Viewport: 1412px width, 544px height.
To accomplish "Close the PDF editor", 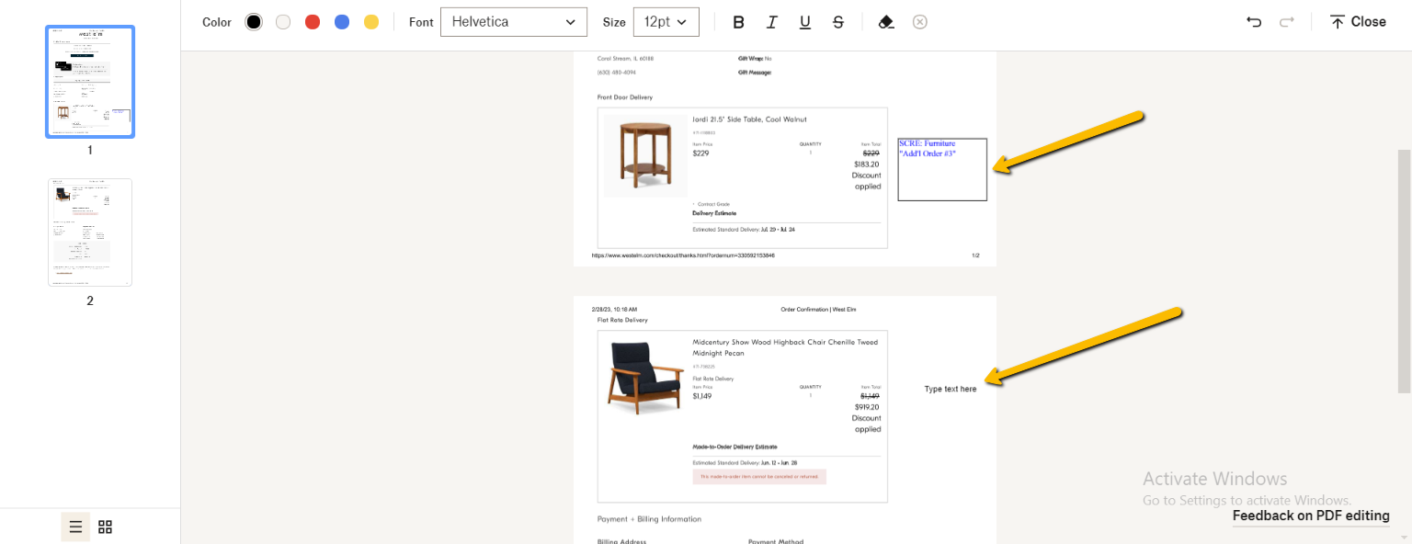I will [1358, 22].
